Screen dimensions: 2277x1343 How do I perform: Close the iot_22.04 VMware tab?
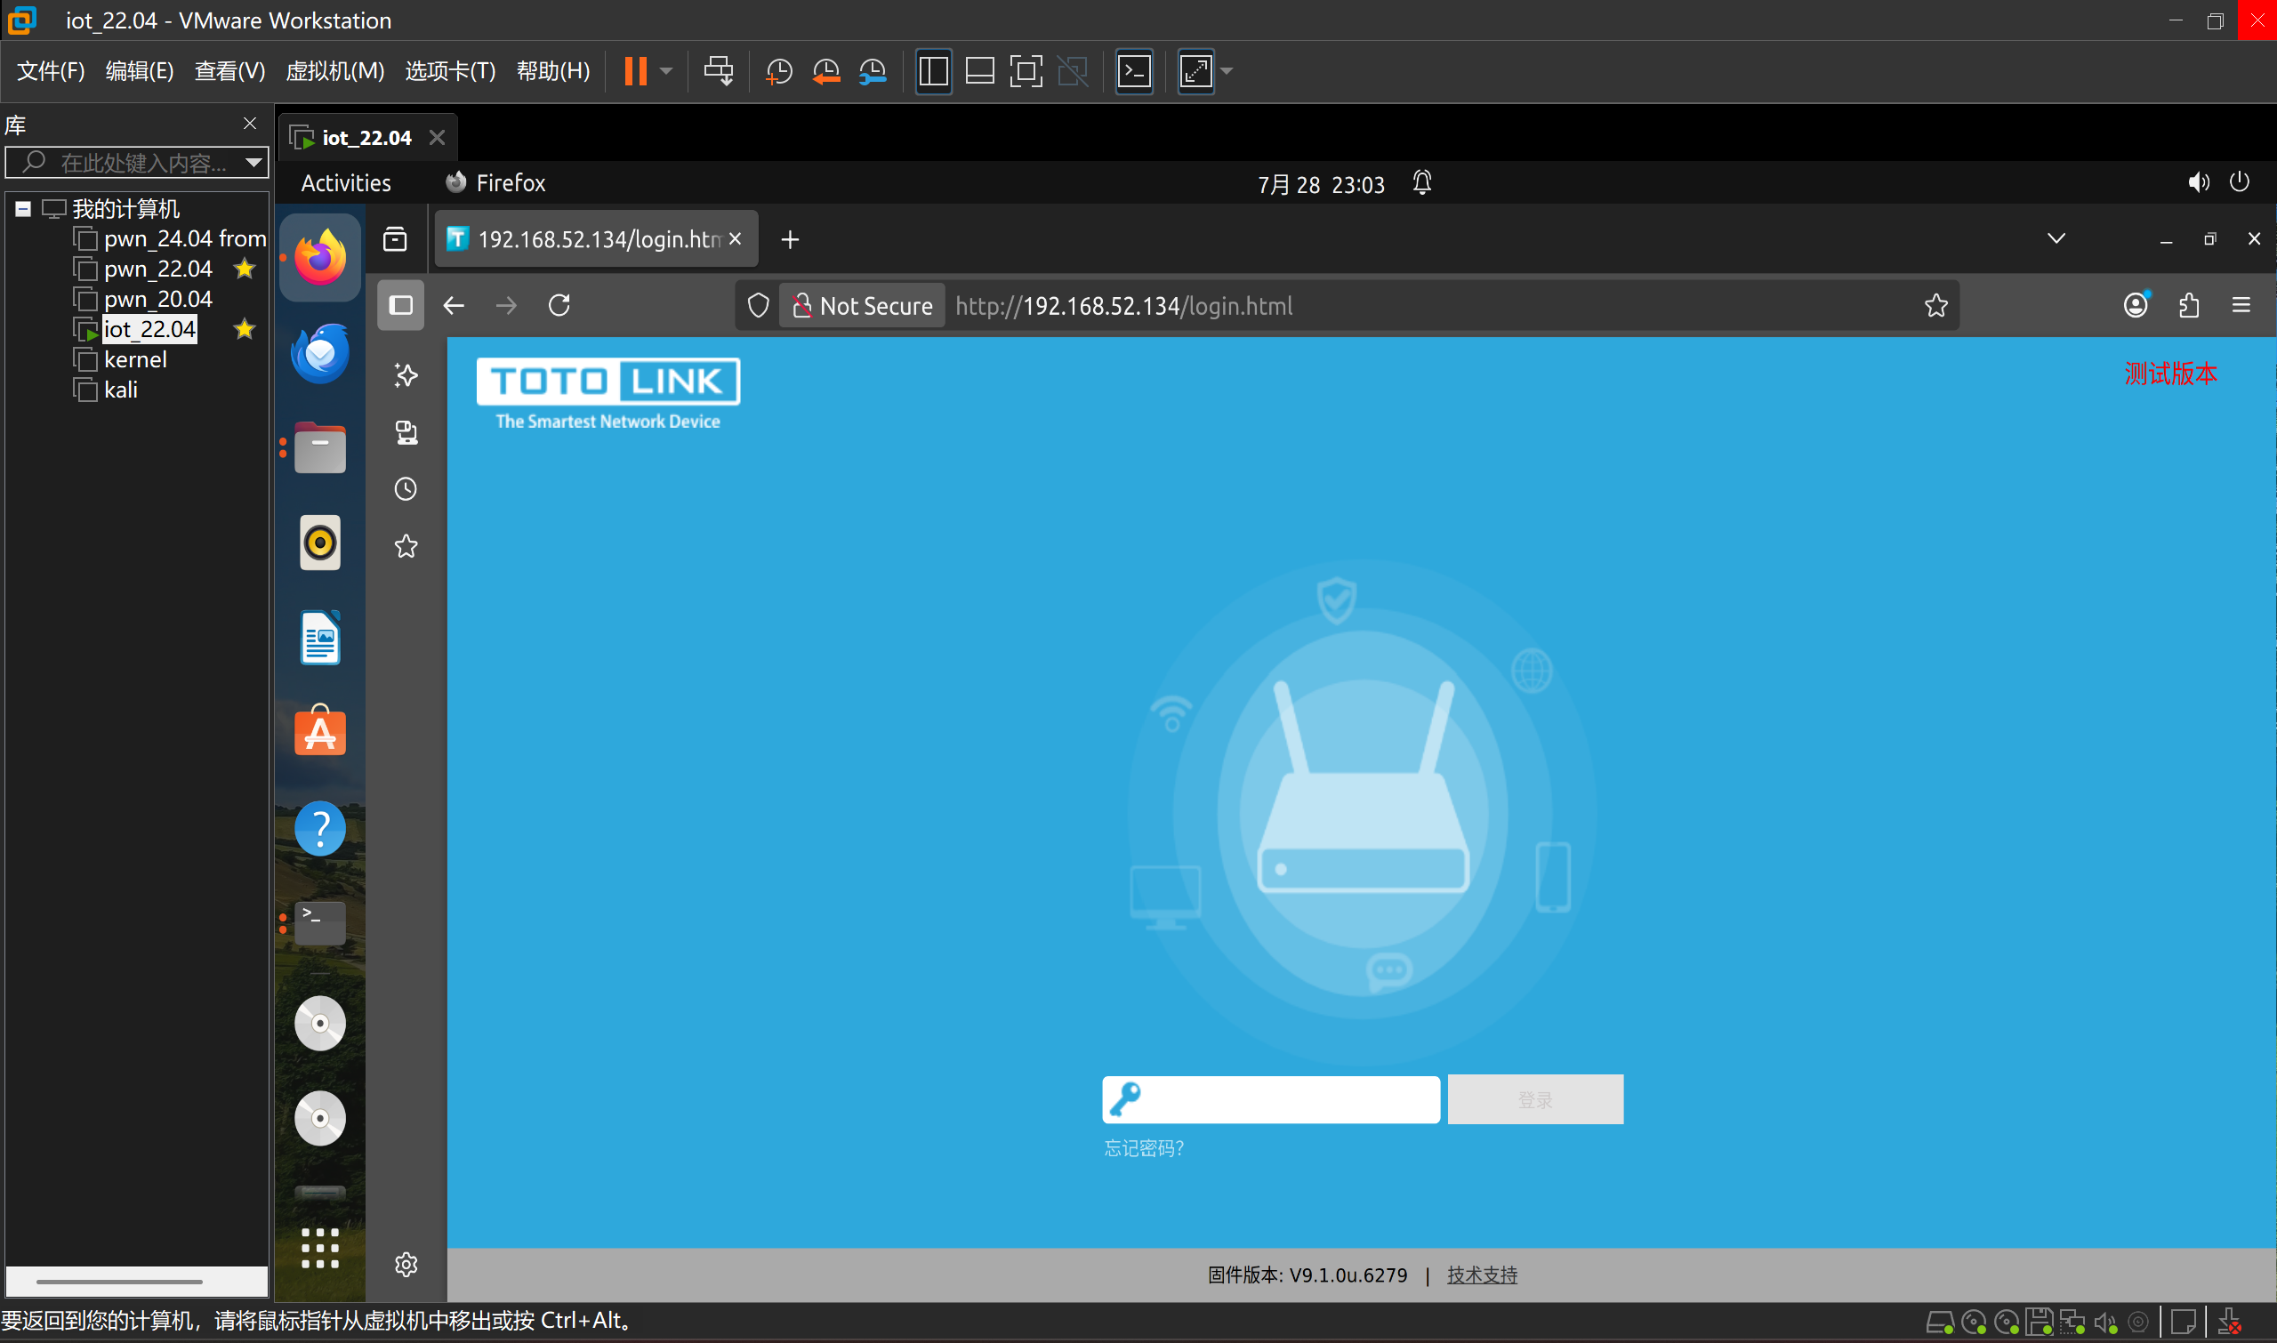pos(437,138)
